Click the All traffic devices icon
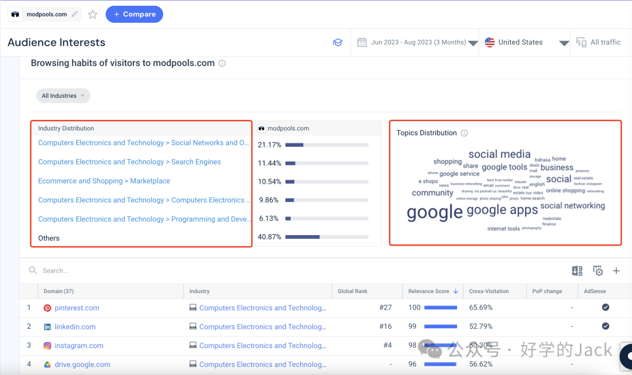 point(581,42)
